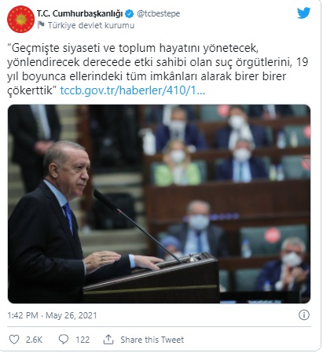Click Share this Tweet
Image resolution: width=323 pixels, height=353 pixels.
(x=152, y=340)
